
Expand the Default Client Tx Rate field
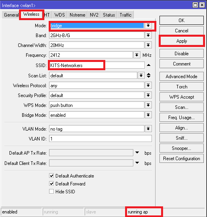[x=137, y=163]
